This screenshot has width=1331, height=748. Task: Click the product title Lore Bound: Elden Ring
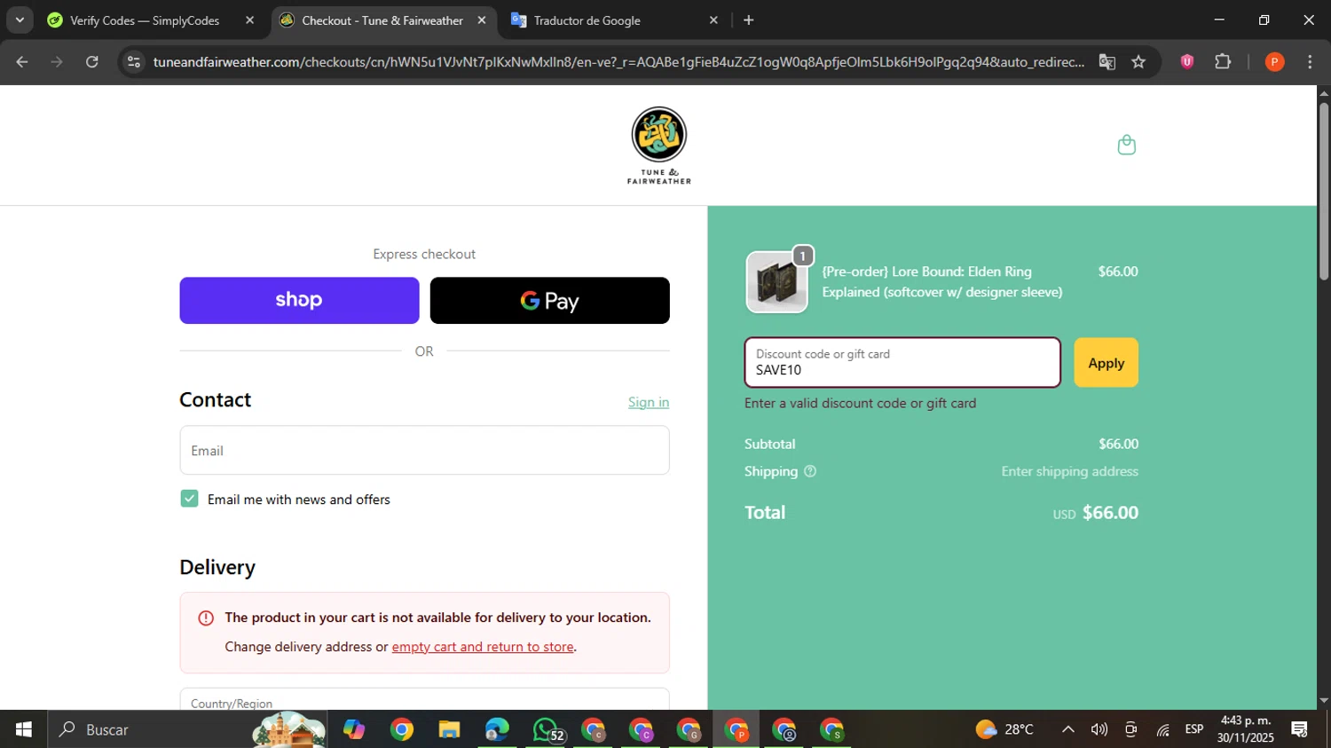coord(941,281)
